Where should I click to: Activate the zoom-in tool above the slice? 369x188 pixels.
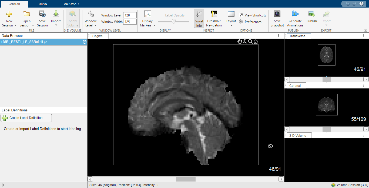[x=245, y=42]
